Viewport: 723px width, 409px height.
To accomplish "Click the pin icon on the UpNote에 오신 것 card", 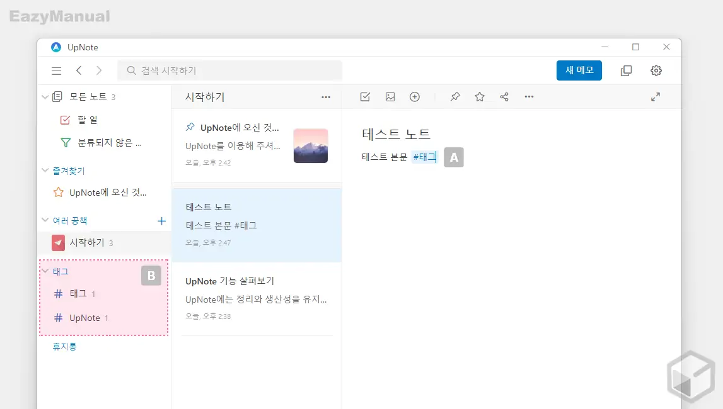I will pyautogui.click(x=190, y=127).
